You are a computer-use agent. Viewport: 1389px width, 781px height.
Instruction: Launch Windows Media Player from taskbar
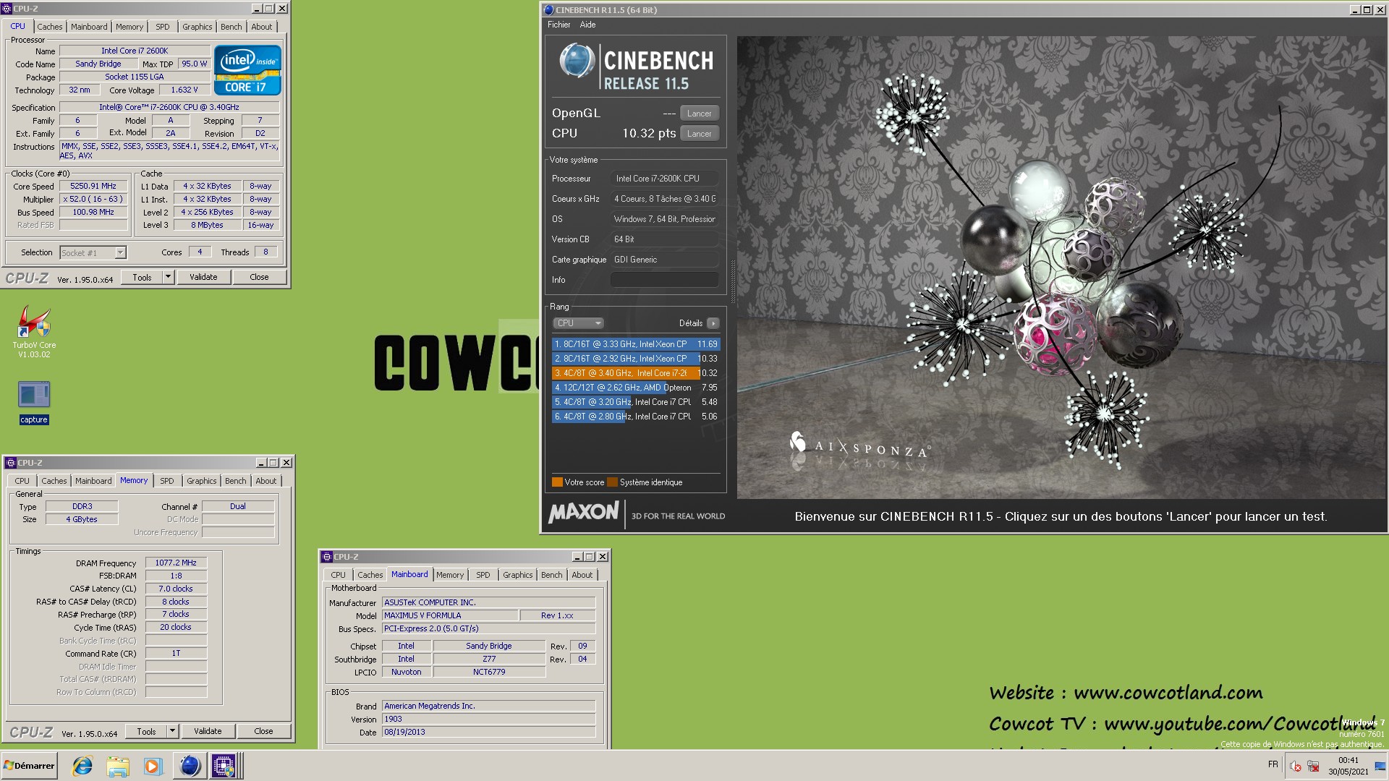coord(153,766)
